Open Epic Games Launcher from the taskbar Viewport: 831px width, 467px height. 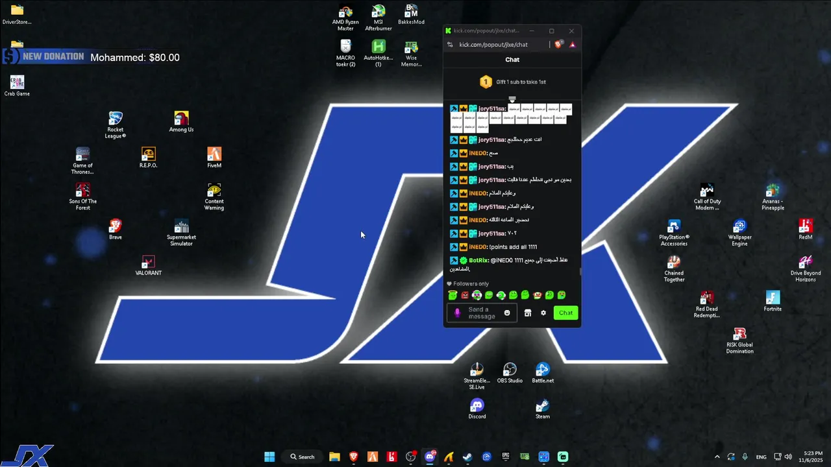506,457
